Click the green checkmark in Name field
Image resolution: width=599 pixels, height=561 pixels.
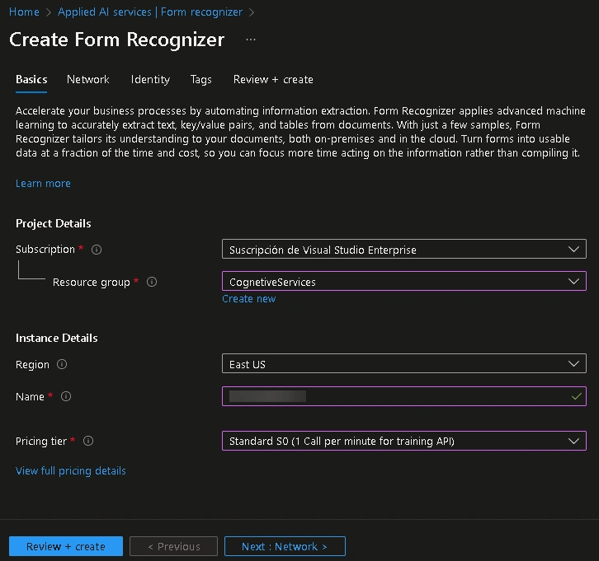[x=577, y=396]
